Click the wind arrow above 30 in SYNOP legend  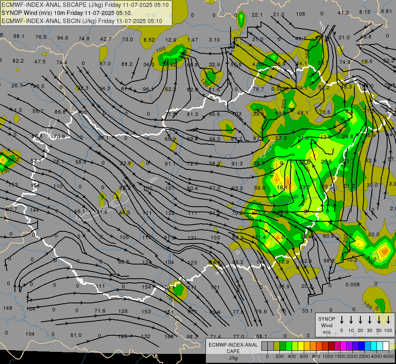pyautogui.click(x=369, y=320)
